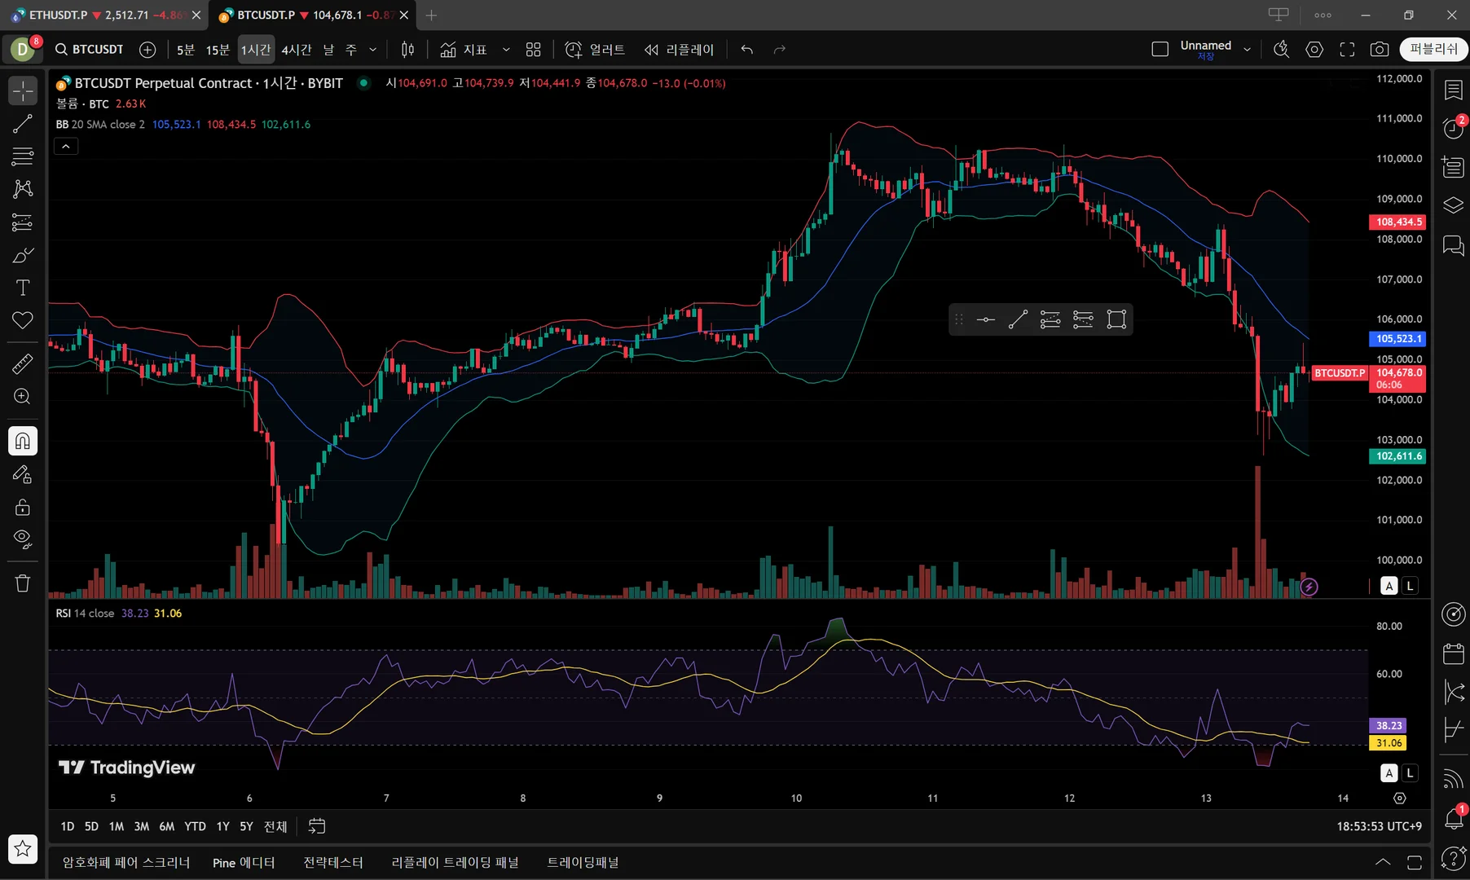The width and height of the screenshot is (1470, 880).
Task: Select the chart layout square icon
Action: (x=1160, y=50)
